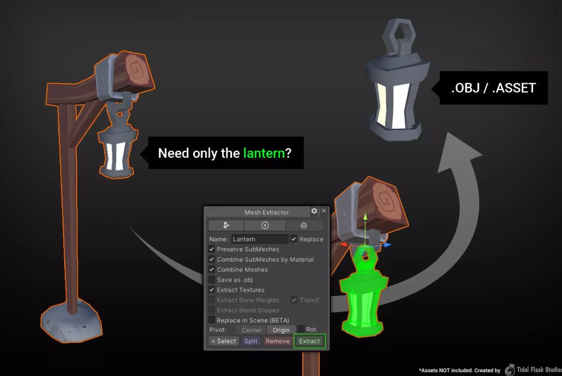The width and height of the screenshot is (562, 376).
Task: Select the cube mode tab
Action: point(304,225)
